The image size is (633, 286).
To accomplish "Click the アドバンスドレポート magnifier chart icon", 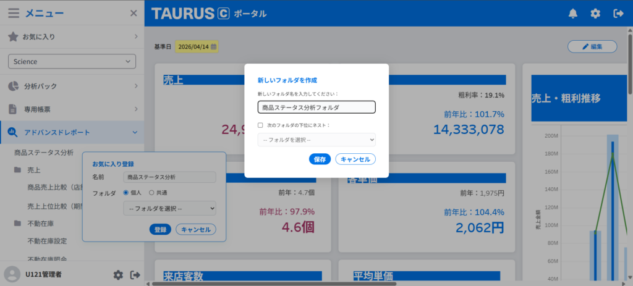I will tap(13, 132).
